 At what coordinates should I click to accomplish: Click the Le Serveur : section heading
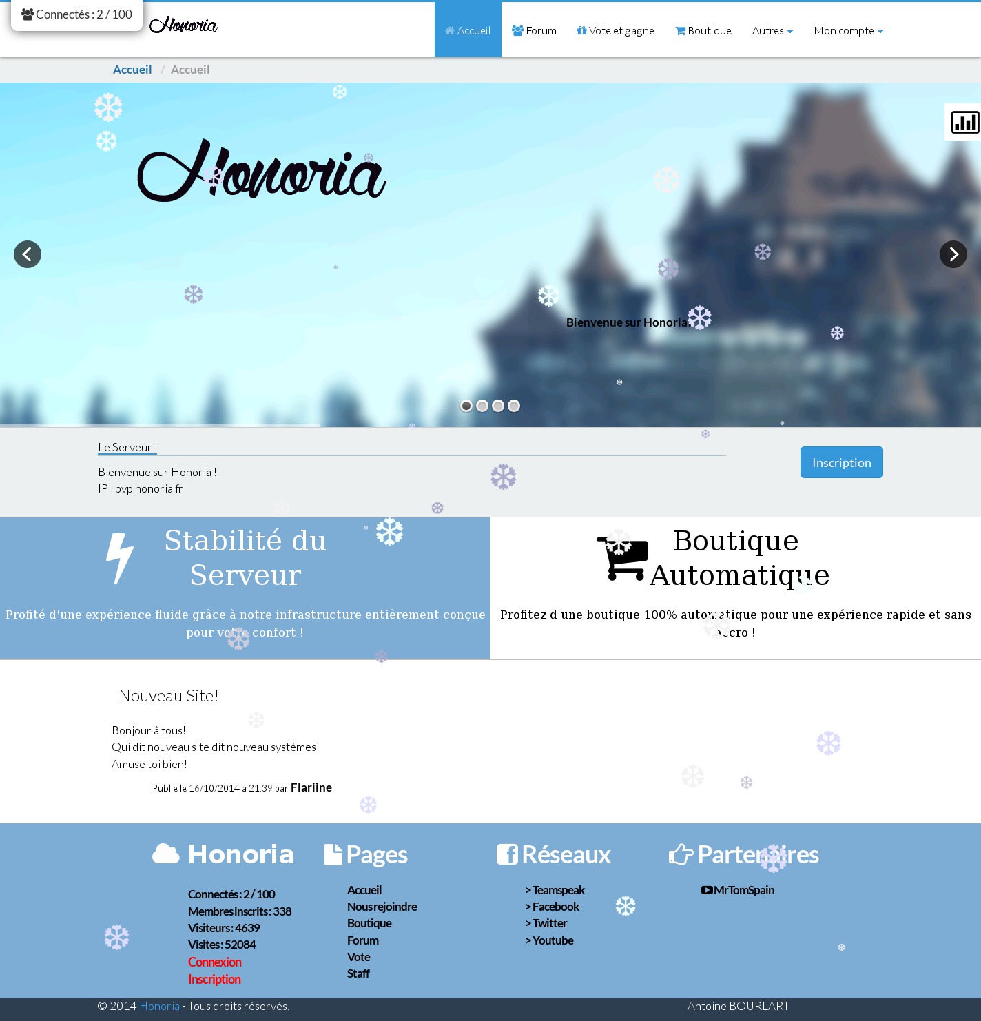[127, 447]
